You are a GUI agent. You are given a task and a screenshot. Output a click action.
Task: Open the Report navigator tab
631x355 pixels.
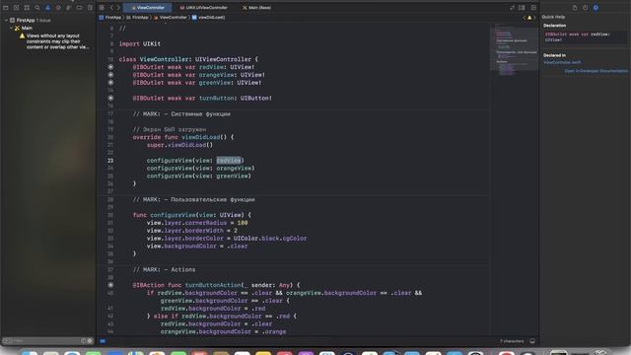pos(90,8)
